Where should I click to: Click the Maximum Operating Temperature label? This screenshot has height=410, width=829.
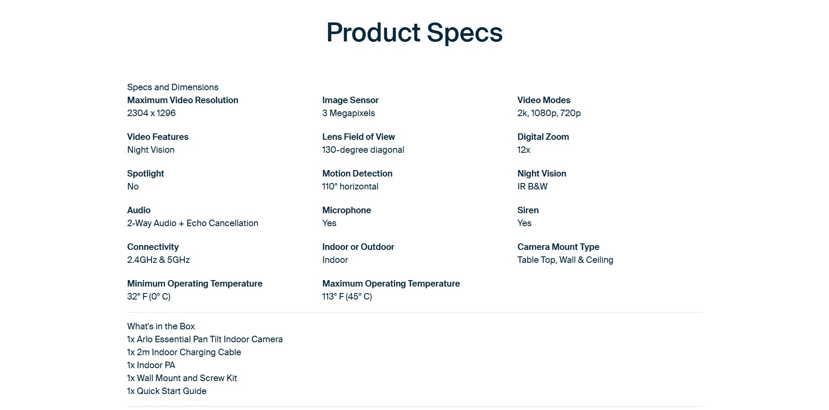tap(391, 284)
